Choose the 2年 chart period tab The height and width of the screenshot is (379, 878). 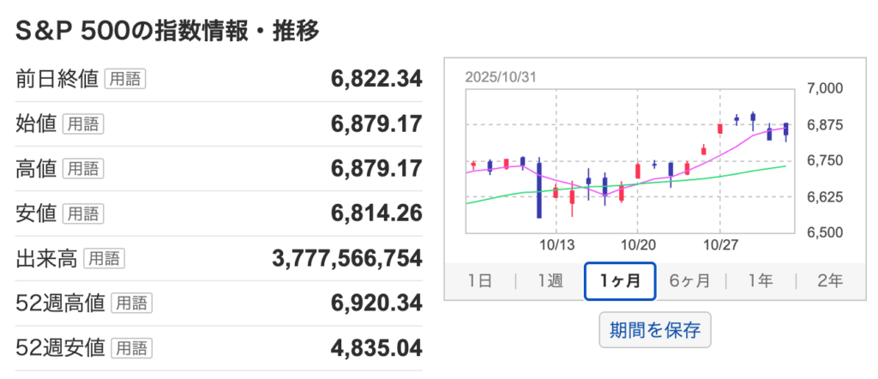[829, 280]
